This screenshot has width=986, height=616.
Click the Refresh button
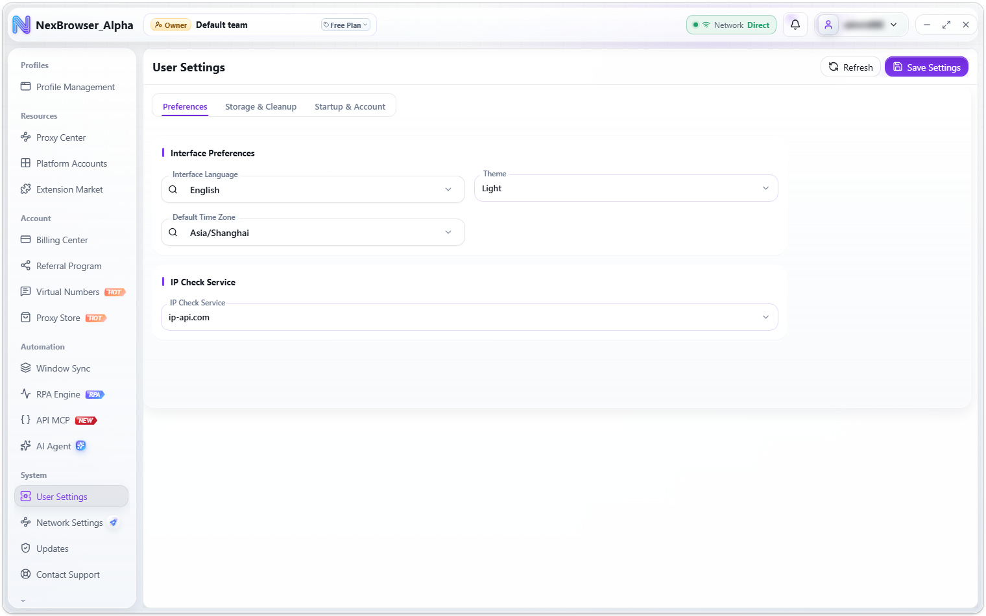pyautogui.click(x=850, y=67)
